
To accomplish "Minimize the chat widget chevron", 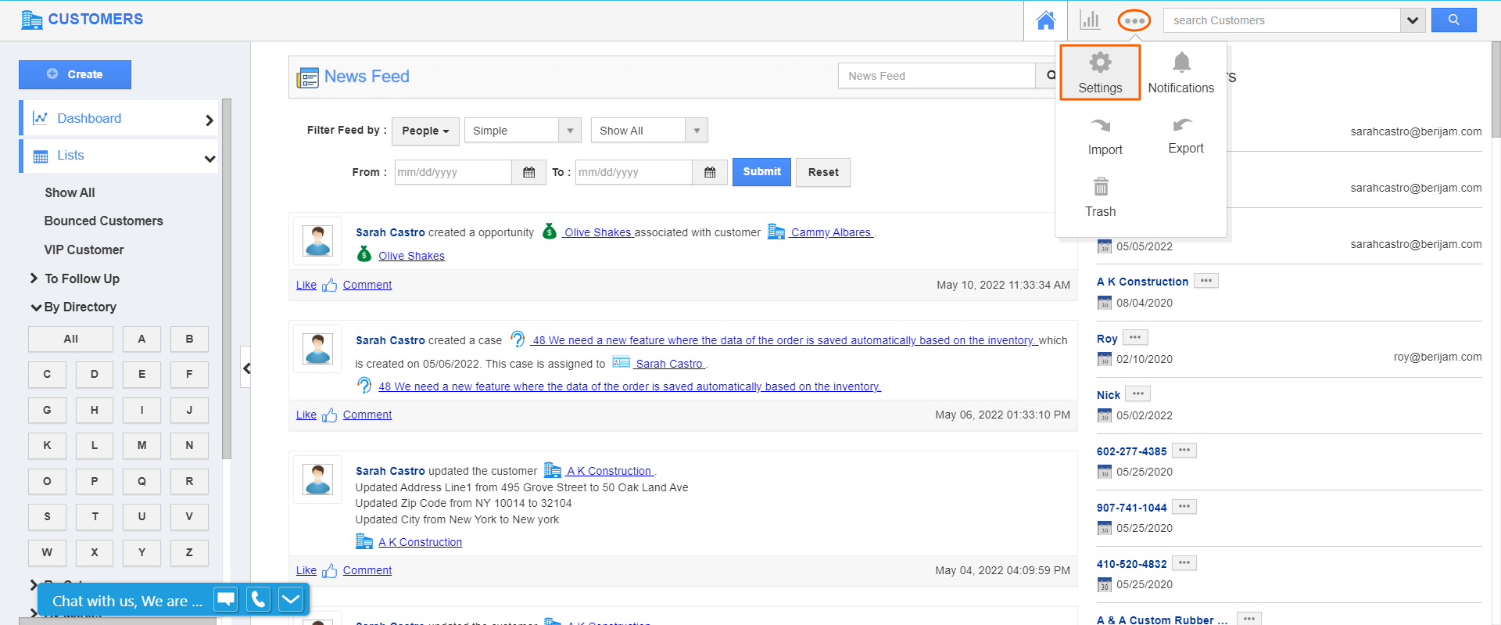I will click(290, 600).
